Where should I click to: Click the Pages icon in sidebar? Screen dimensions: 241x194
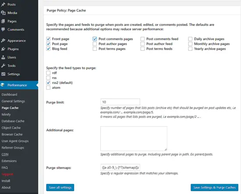tap(3, 21)
